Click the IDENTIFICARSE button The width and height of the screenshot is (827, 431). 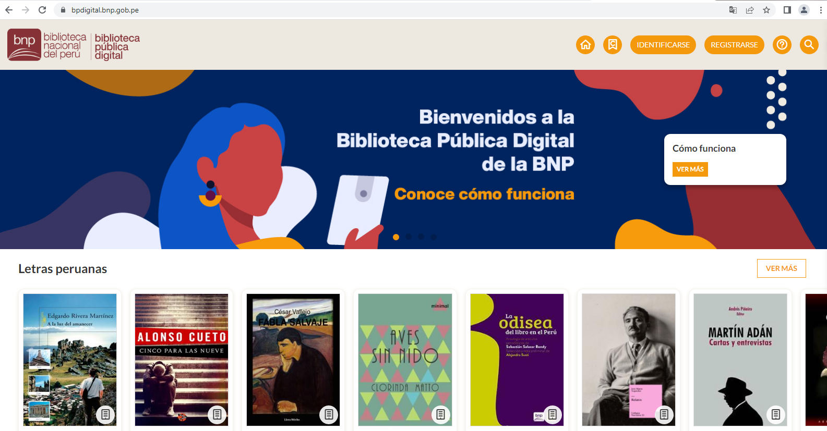[663, 45]
